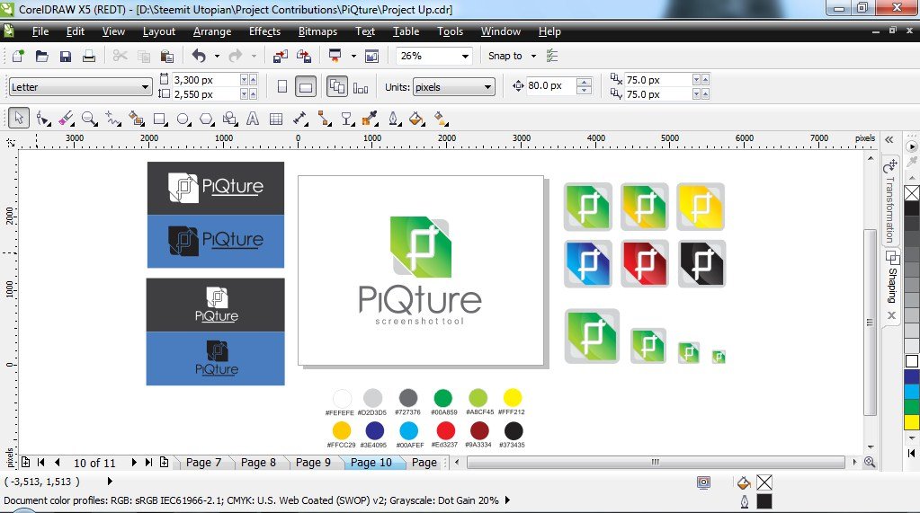Go to the next page

pyautogui.click(x=134, y=462)
